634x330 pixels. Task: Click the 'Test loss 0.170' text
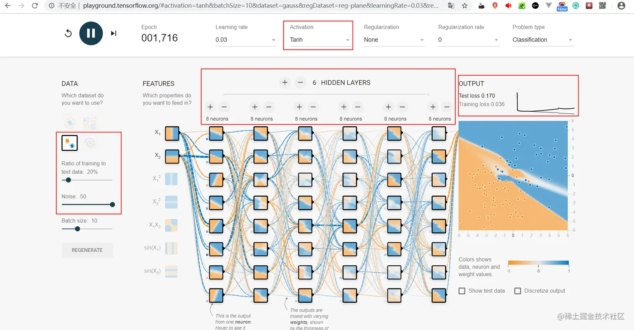point(477,96)
